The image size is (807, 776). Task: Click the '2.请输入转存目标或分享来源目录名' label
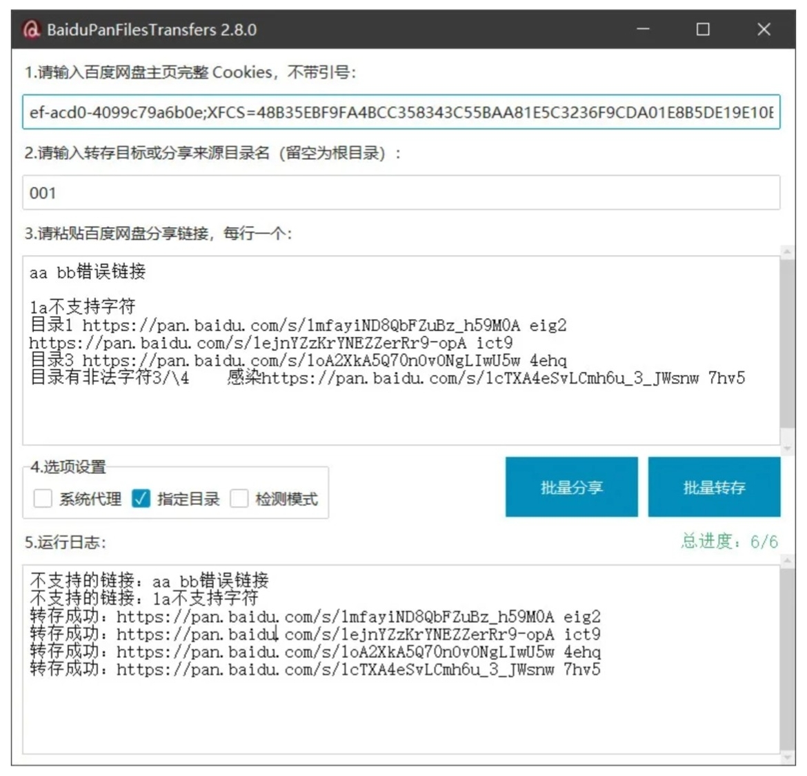pyautogui.click(x=212, y=153)
